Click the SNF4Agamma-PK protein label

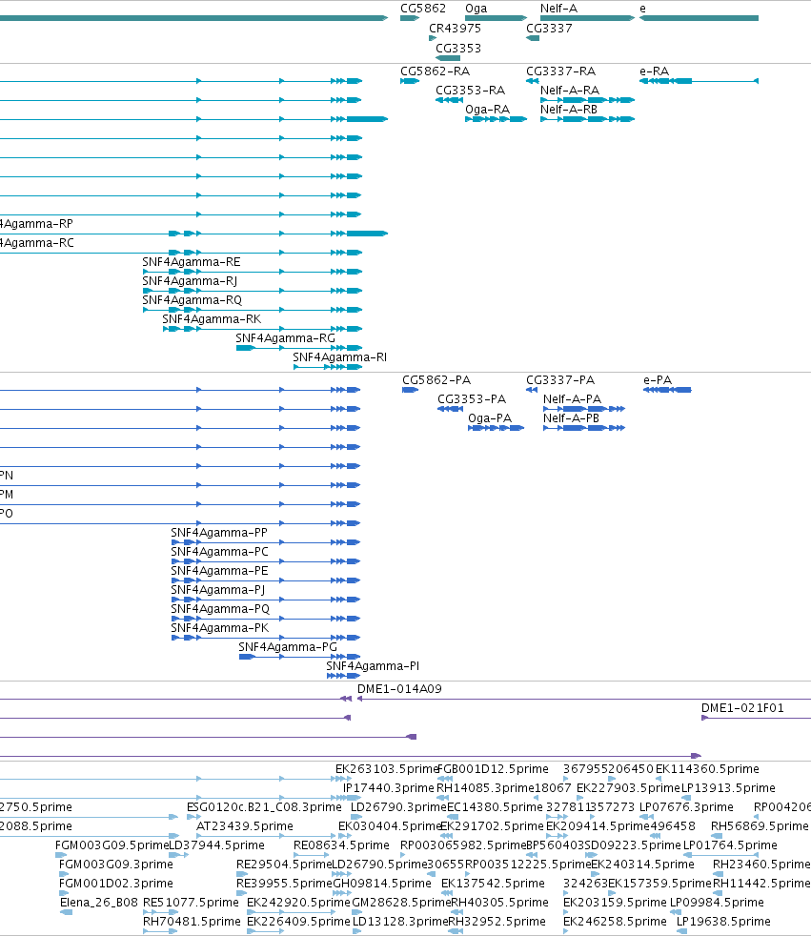pos(219,628)
